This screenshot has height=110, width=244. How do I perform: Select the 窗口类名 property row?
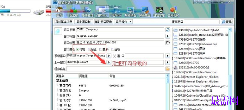point(110,90)
